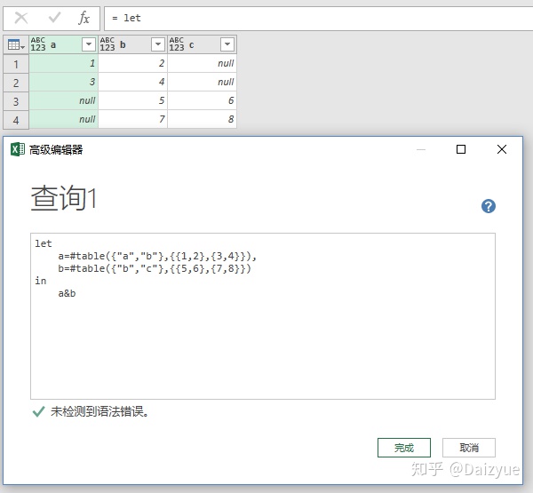Screen dimensions: 533x493
Task: Select the cell with value 7 in column b
Action: (x=133, y=119)
